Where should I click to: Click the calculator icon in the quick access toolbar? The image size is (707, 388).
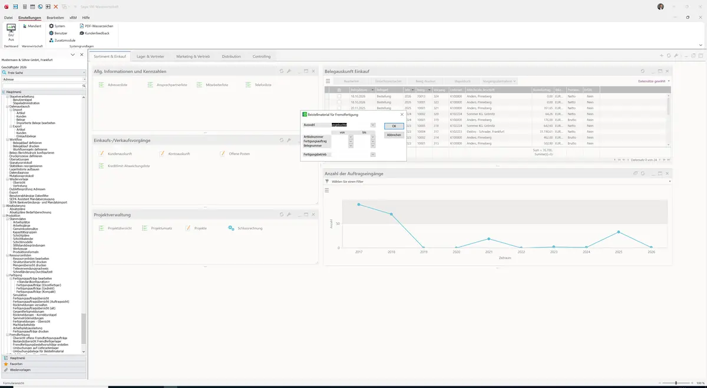(x=24, y=6)
